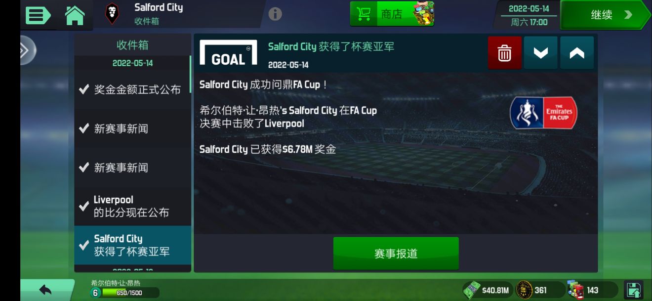The width and height of the screenshot is (652, 301).
Task: Go to next message with down chevron
Action: [x=541, y=52]
